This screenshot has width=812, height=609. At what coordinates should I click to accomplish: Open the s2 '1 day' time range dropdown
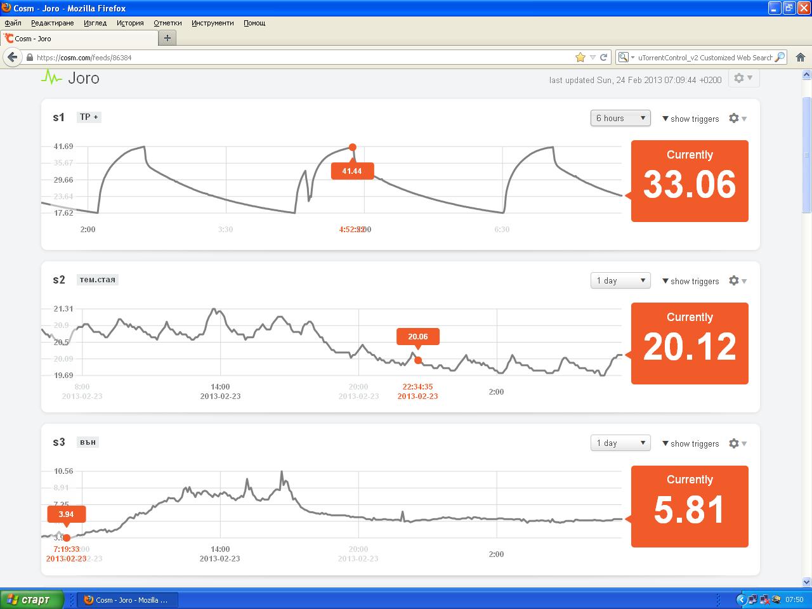pos(620,280)
